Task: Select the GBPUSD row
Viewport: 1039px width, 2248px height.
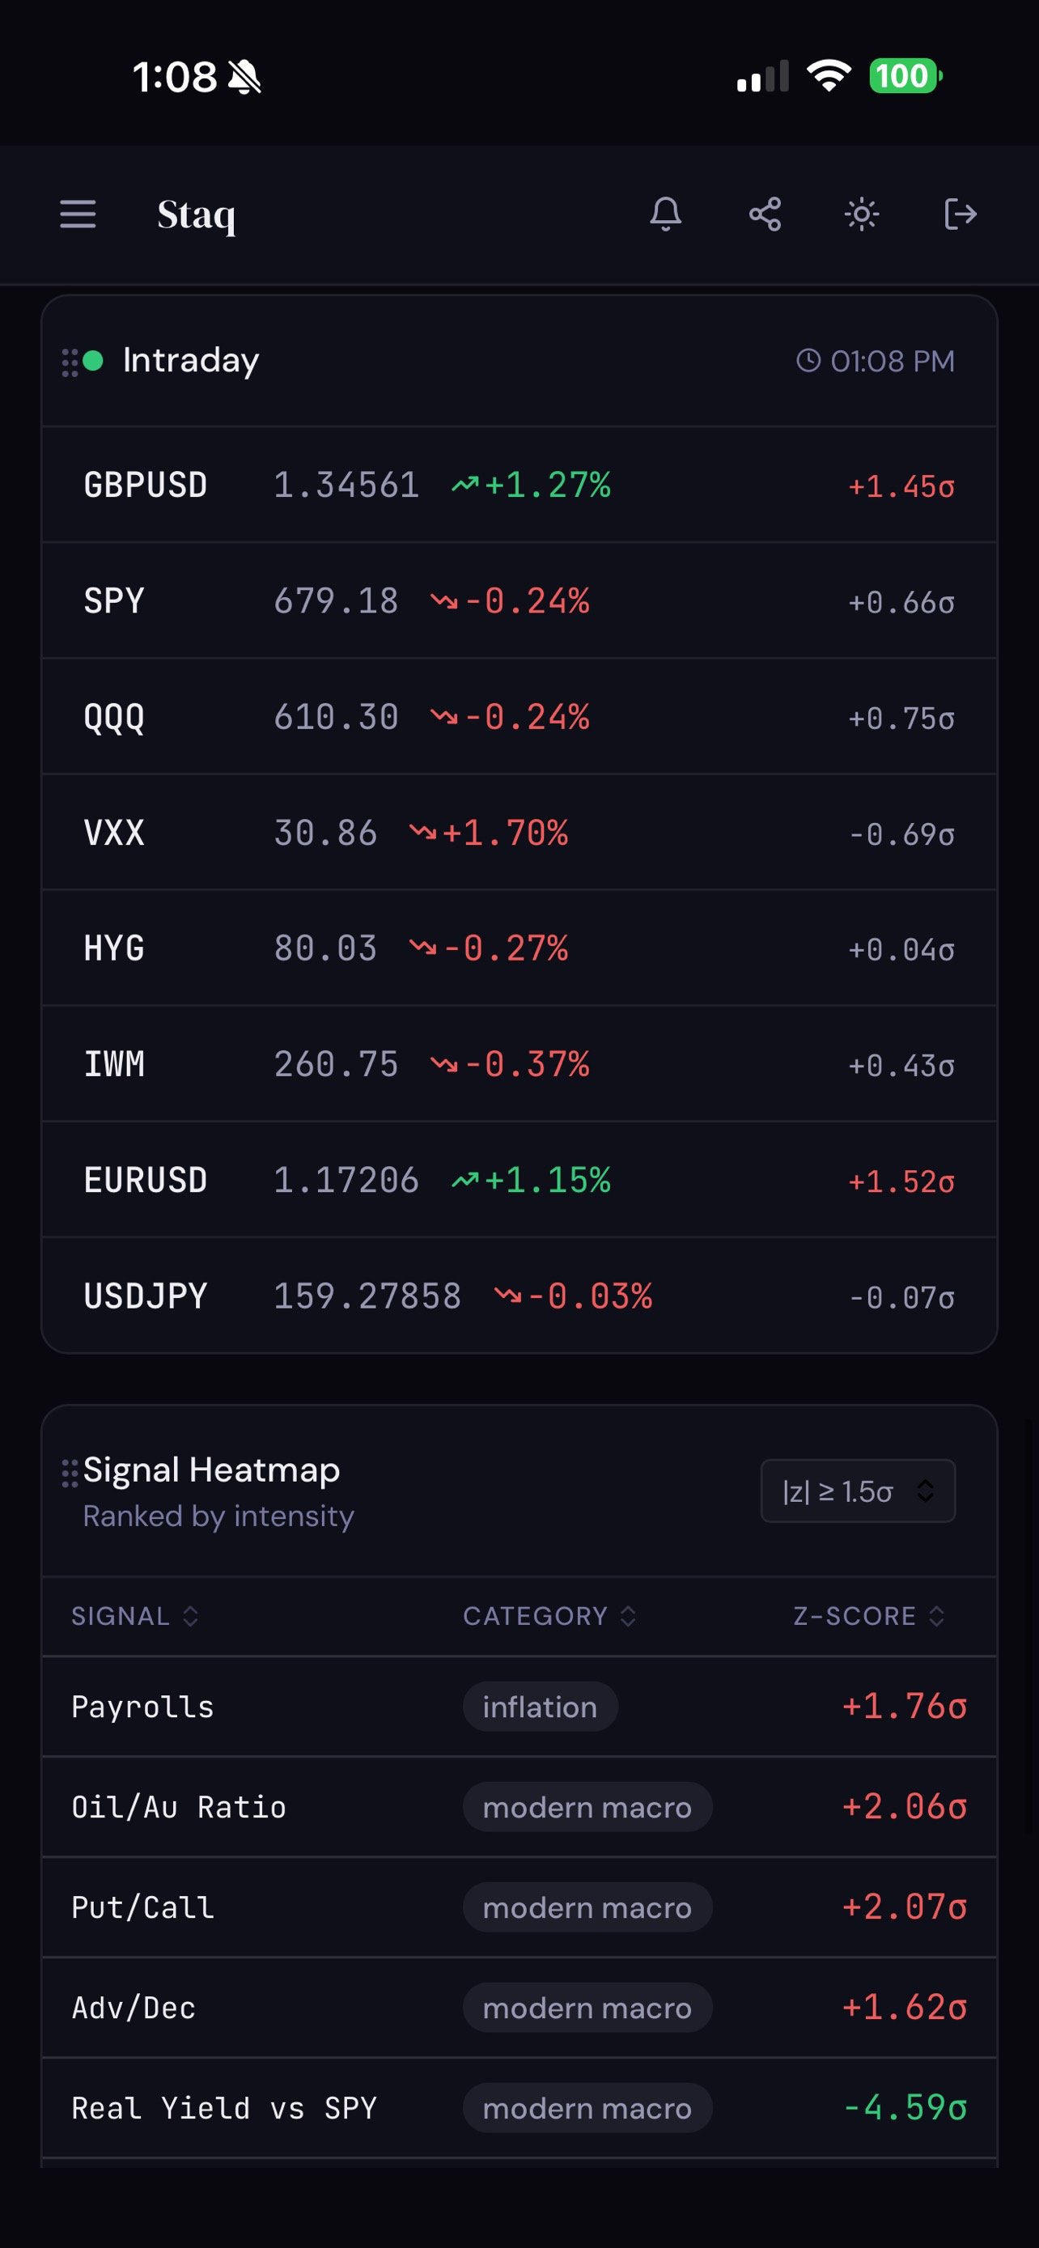Action: coord(519,486)
